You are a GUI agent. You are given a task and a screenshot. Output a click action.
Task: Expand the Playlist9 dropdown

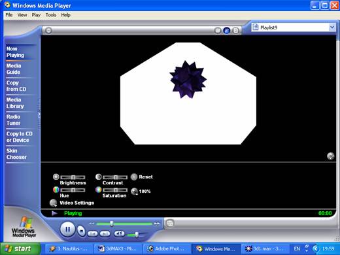click(331, 27)
